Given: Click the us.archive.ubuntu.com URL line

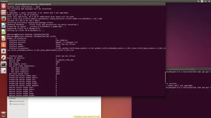Looking at the screenshot, I should coord(55,19).
